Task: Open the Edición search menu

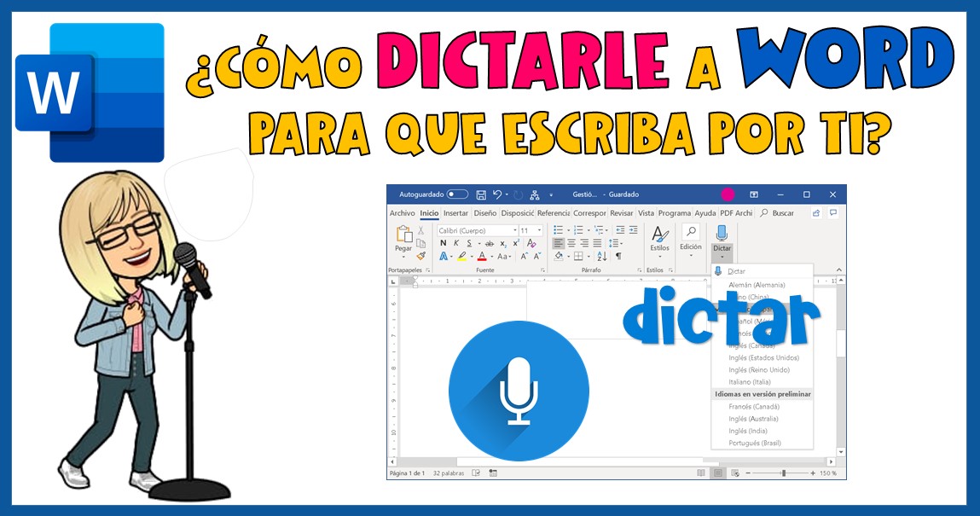Action: tap(691, 241)
